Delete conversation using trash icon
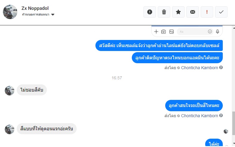Viewport: 235px width, 147px height. pos(164,12)
